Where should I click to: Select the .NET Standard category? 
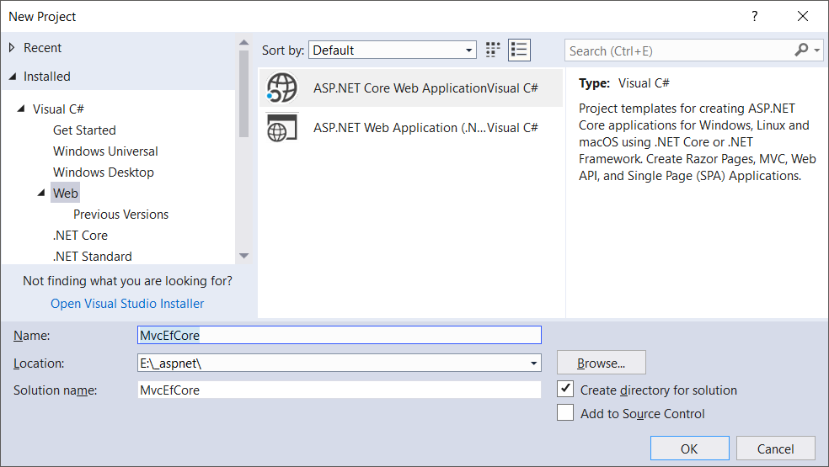pyautogui.click(x=92, y=257)
